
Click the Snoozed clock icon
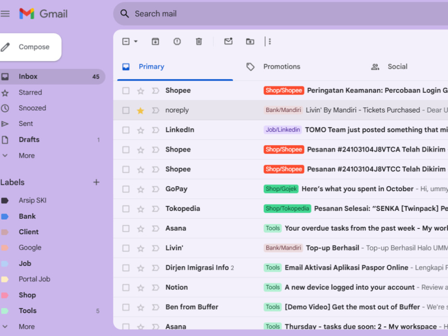5,108
